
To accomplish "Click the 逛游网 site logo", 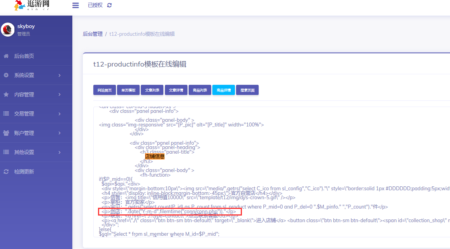I will tap(31, 5).
